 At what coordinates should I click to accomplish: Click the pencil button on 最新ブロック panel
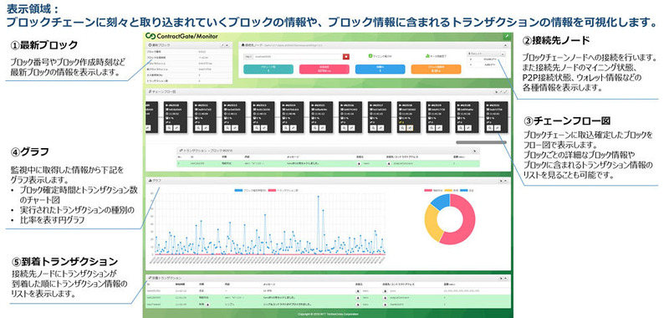pyautogui.click(x=223, y=45)
